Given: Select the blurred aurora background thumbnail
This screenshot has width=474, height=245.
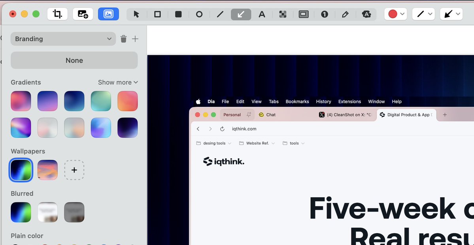Looking at the screenshot, I should click(x=21, y=212).
